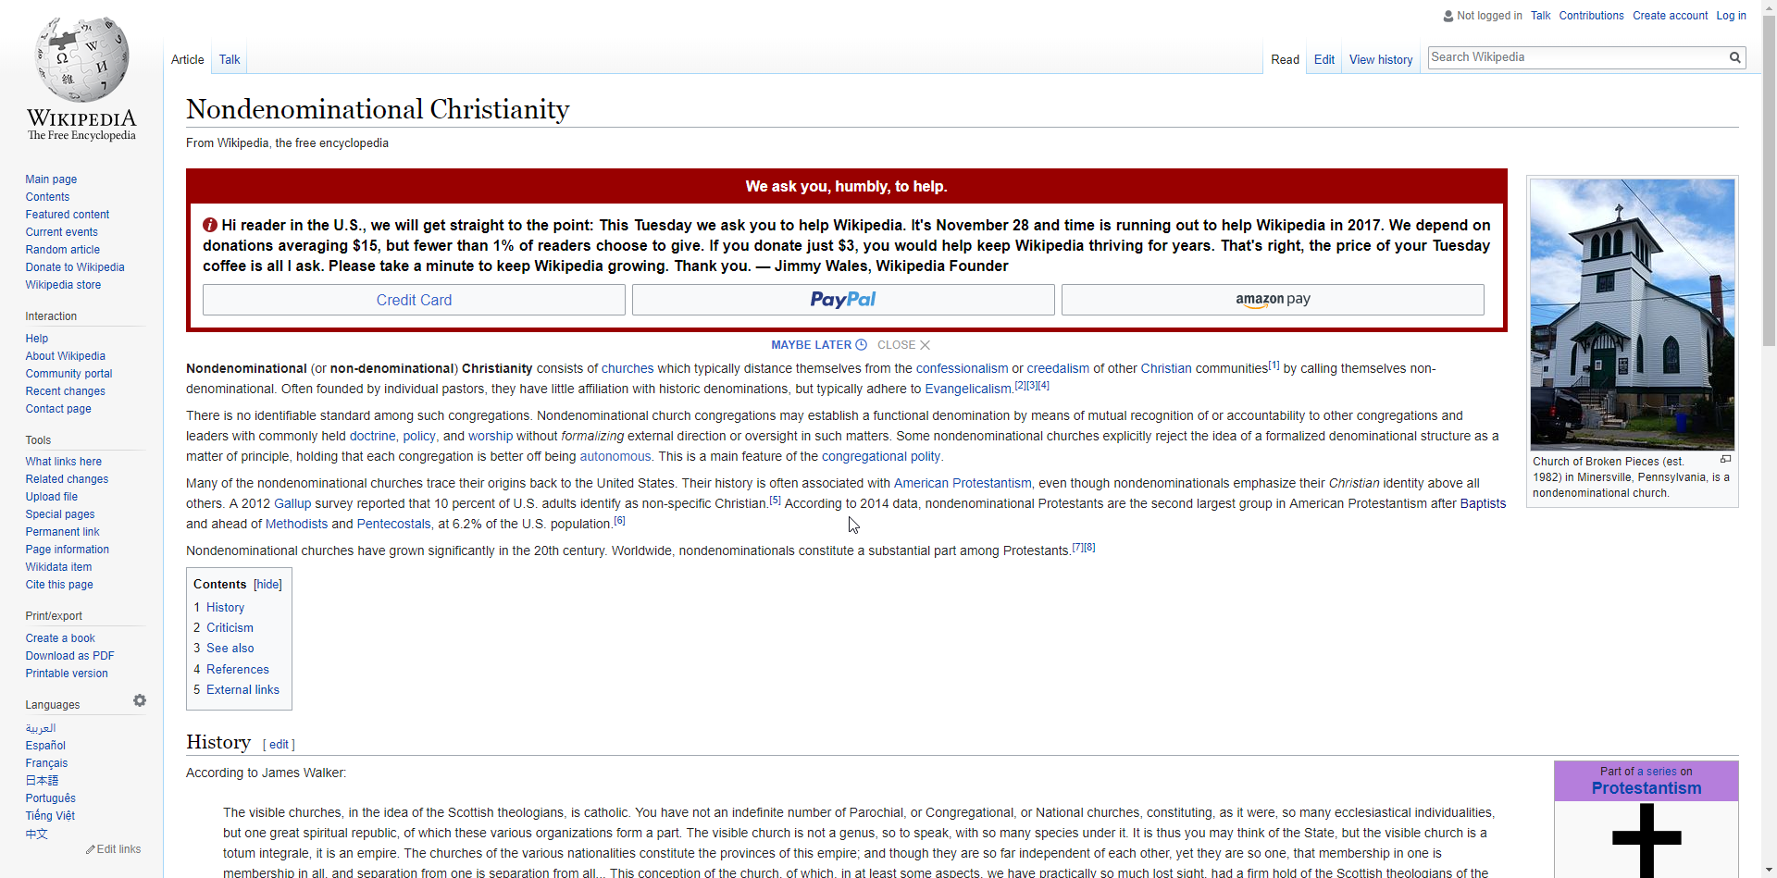Hide the Contents table via hide toggle
This screenshot has height=878, width=1777.
pyautogui.click(x=267, y=585)
